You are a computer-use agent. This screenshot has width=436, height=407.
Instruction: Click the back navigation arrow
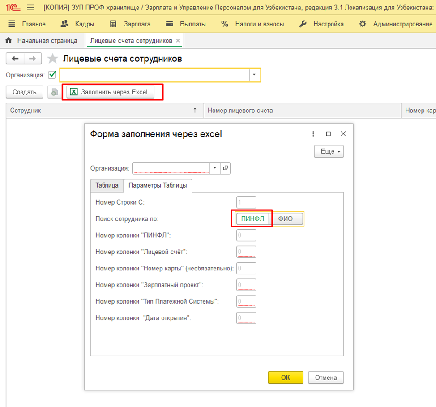tap(15, 59)
